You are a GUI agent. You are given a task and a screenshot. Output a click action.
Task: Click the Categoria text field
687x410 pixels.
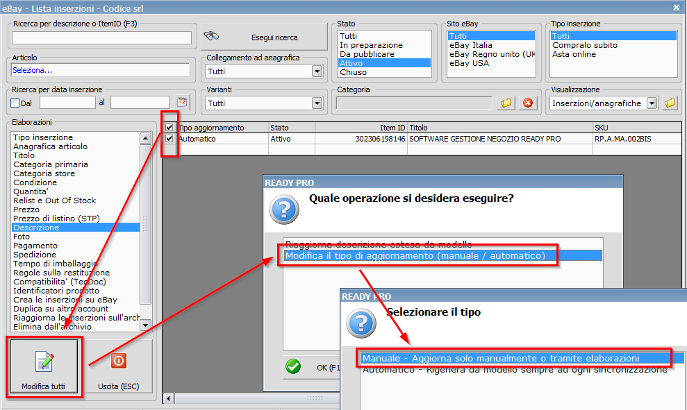[x=414, y=103]
